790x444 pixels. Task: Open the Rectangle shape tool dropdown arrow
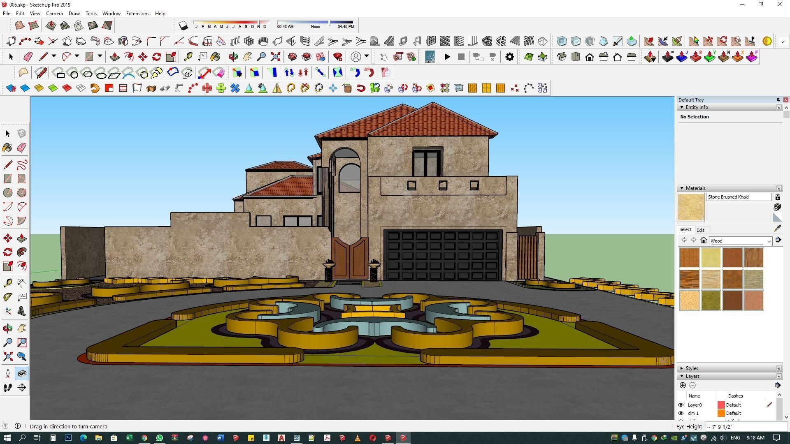(x=100, y=56)
